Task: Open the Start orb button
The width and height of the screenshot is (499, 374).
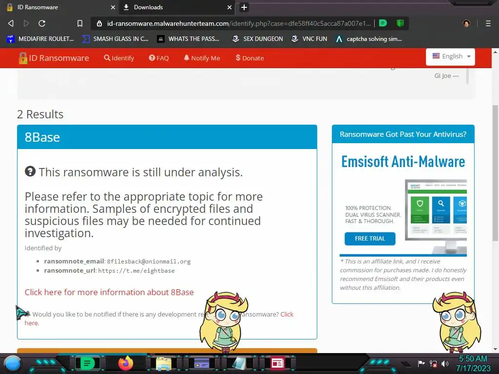Action: tap(13, 363)
